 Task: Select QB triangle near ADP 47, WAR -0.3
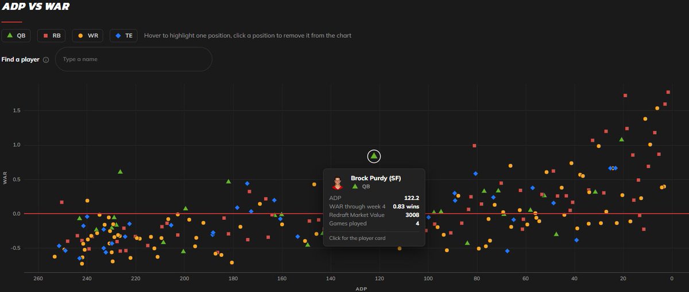556,234
